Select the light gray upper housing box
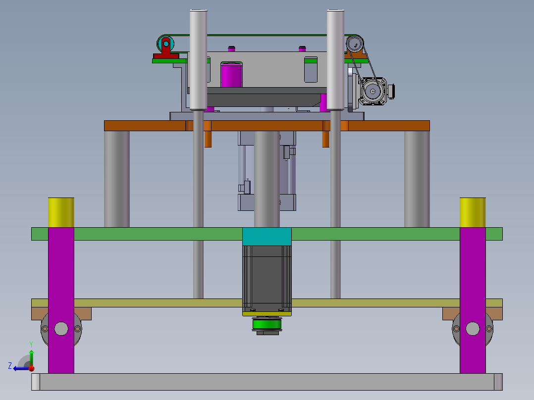 click(x=267, y=69)
